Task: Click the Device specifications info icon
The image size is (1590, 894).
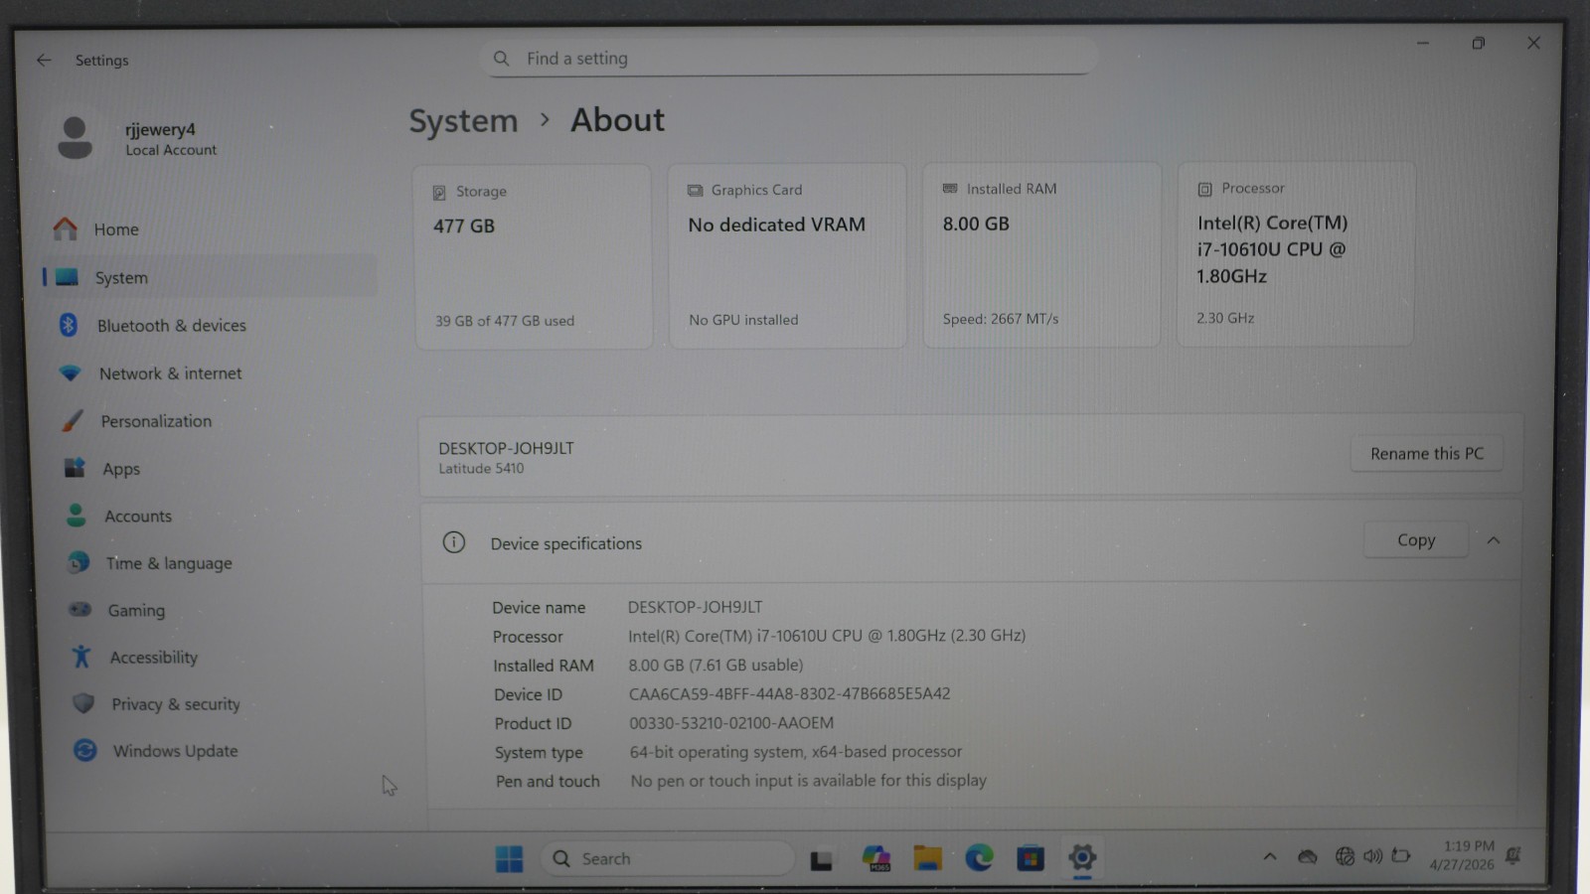Action: pyautogui.click(x=454, y=542)
